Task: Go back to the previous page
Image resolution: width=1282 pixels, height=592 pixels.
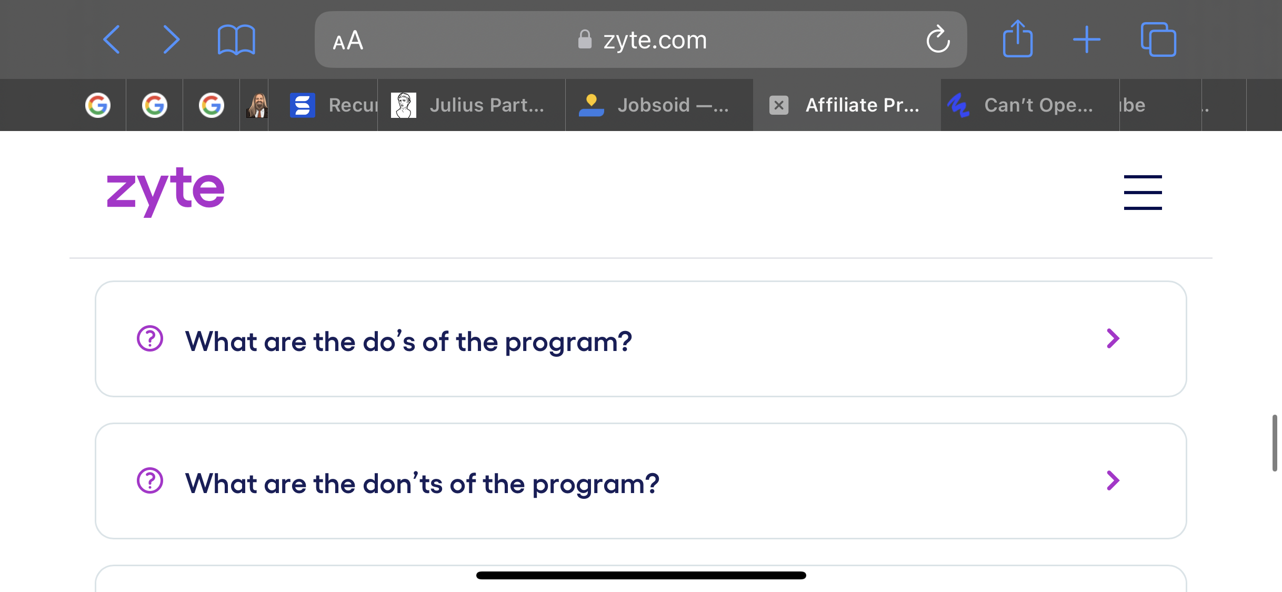Action: click(x=112, y=39)
